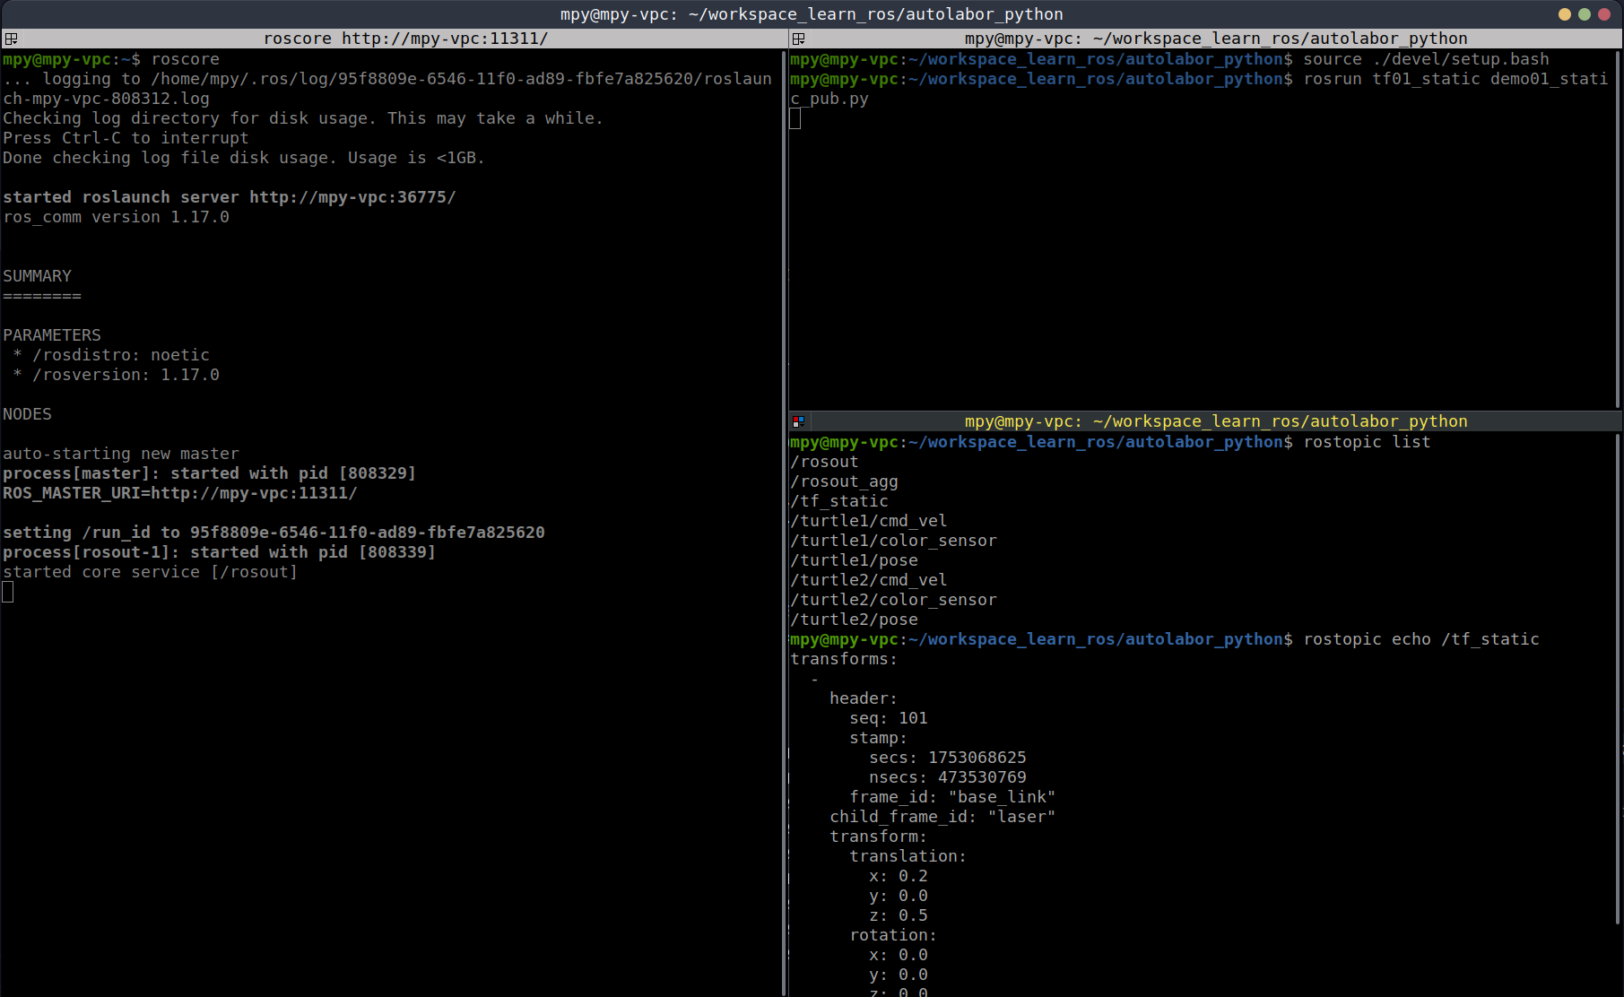Viewport: 1624px width, 997px height.
Task: Click the /turtle1/cmd_vel topic line
Action: 868,521
